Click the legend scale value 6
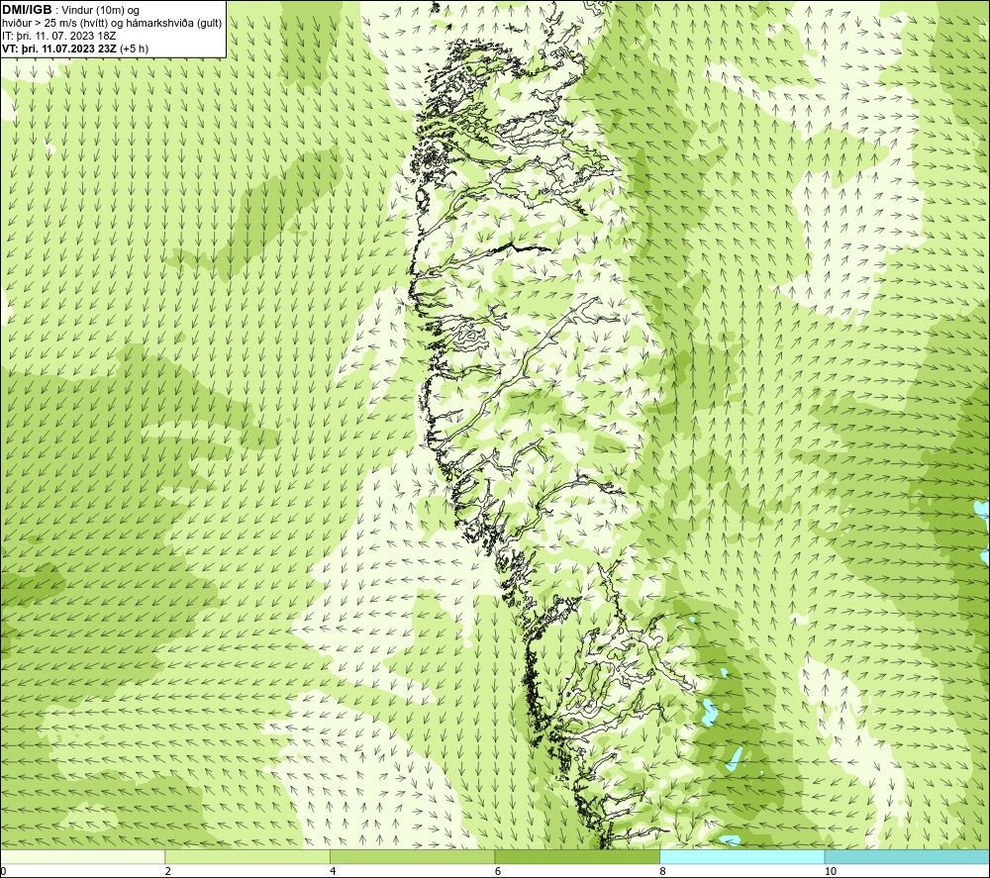This screenshot has width=990, height=878. [498, 872]
